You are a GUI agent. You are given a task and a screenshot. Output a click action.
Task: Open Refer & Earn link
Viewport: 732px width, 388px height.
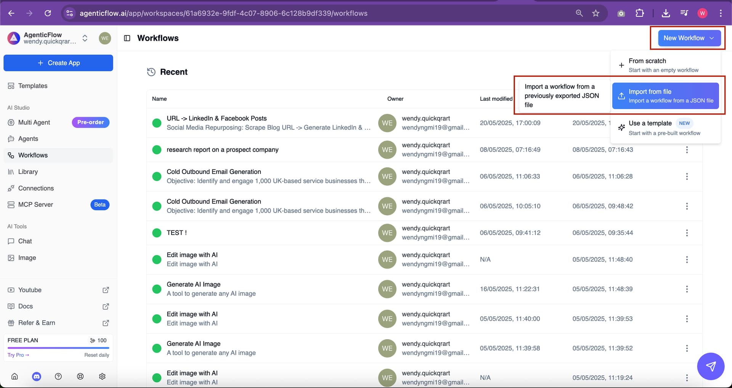coord(58,323)
